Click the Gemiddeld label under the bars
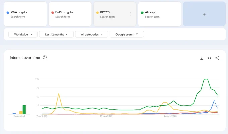 click(19, 116)
